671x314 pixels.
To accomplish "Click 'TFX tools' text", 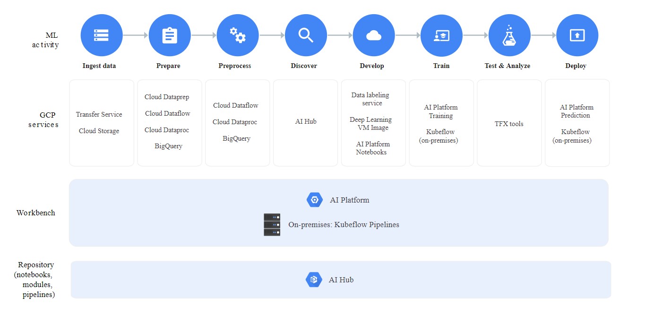I will 509,124.
